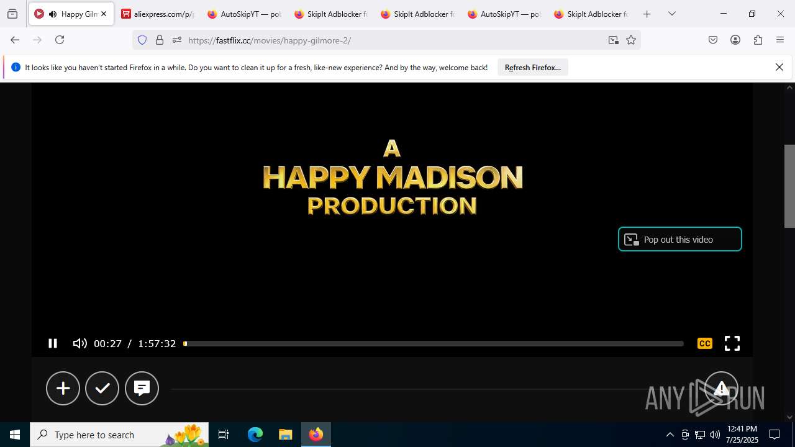Open Task View on taskbar
795x447 pixels.
pos(224,435)
